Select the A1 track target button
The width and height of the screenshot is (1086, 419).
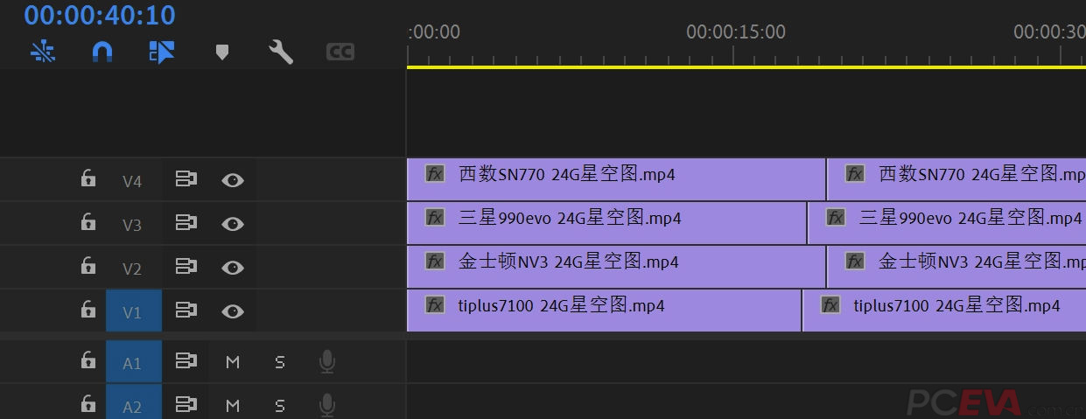(132, 362)
